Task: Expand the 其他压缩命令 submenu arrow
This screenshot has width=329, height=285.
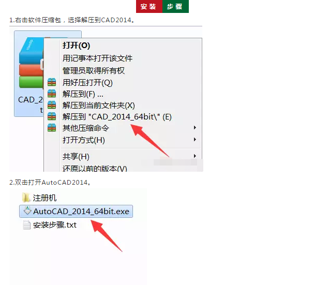Action: (195, 128)
